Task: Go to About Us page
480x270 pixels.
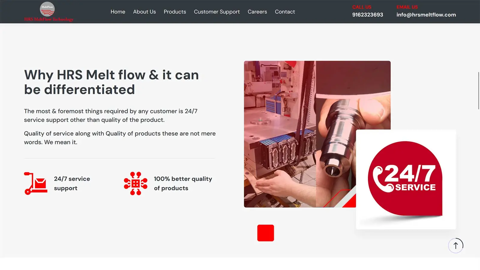Action: click(144, 12)
